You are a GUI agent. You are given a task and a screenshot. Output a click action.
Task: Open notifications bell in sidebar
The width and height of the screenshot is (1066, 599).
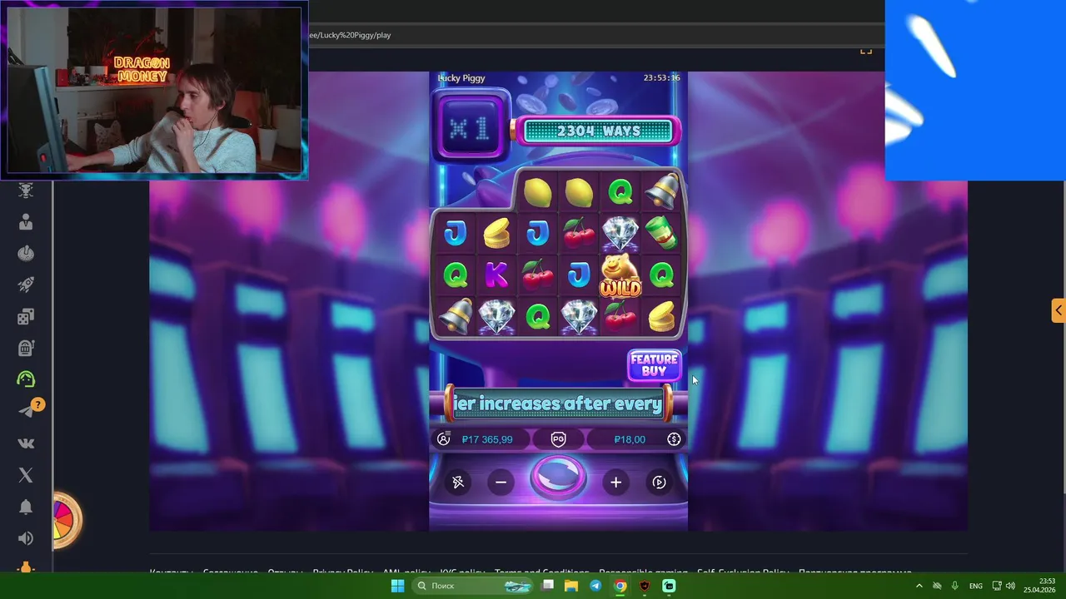pos(26,507)
